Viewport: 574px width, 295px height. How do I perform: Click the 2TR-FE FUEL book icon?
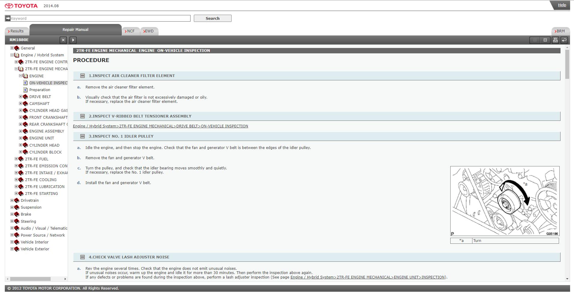(21, 159)
